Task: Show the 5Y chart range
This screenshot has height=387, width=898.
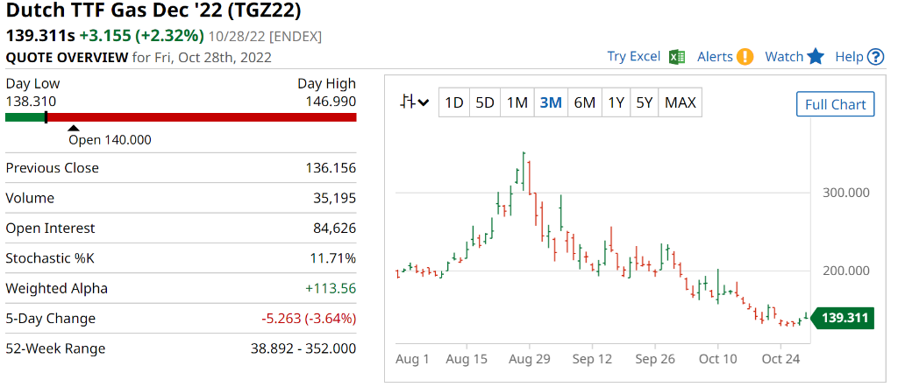Action: point(645,102)
